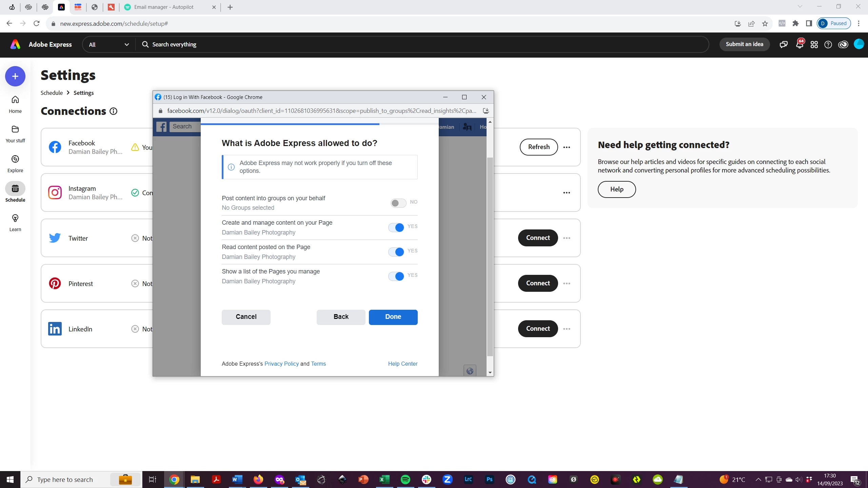Click the Connections info icon
The image size is (868, 488).
[114, 111]
